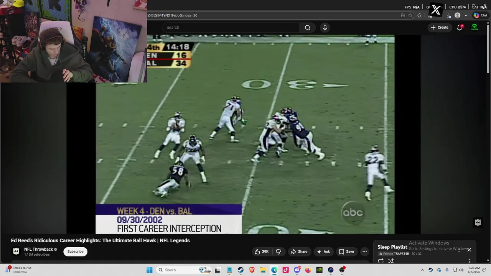Focus the YouTube search field
Image resolution: width=491 pixels, height=276 pixels.
[x=231, y=28]
